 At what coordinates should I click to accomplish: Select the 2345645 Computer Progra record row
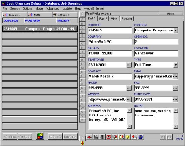tap(40, 29)
